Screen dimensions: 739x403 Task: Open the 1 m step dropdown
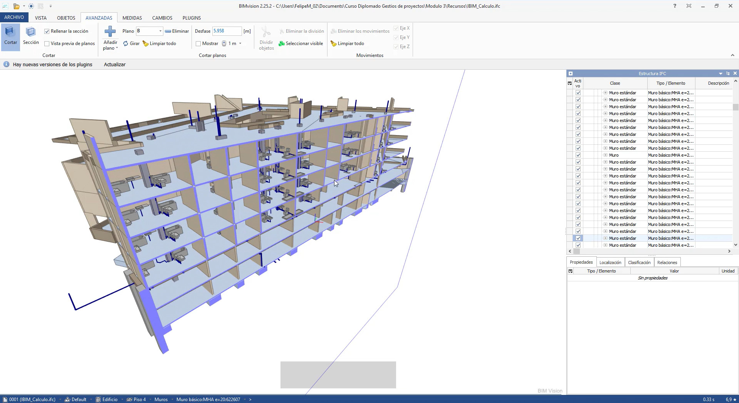[x=240, y=43]
